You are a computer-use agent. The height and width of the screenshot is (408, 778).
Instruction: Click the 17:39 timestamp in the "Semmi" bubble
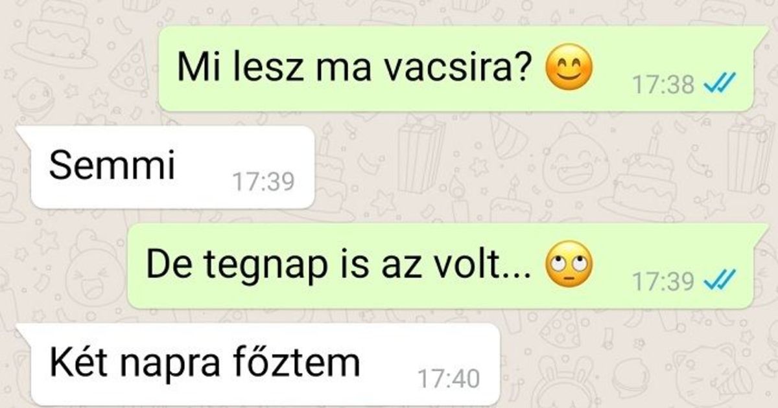pyautogui.click(x=263, y=183)
